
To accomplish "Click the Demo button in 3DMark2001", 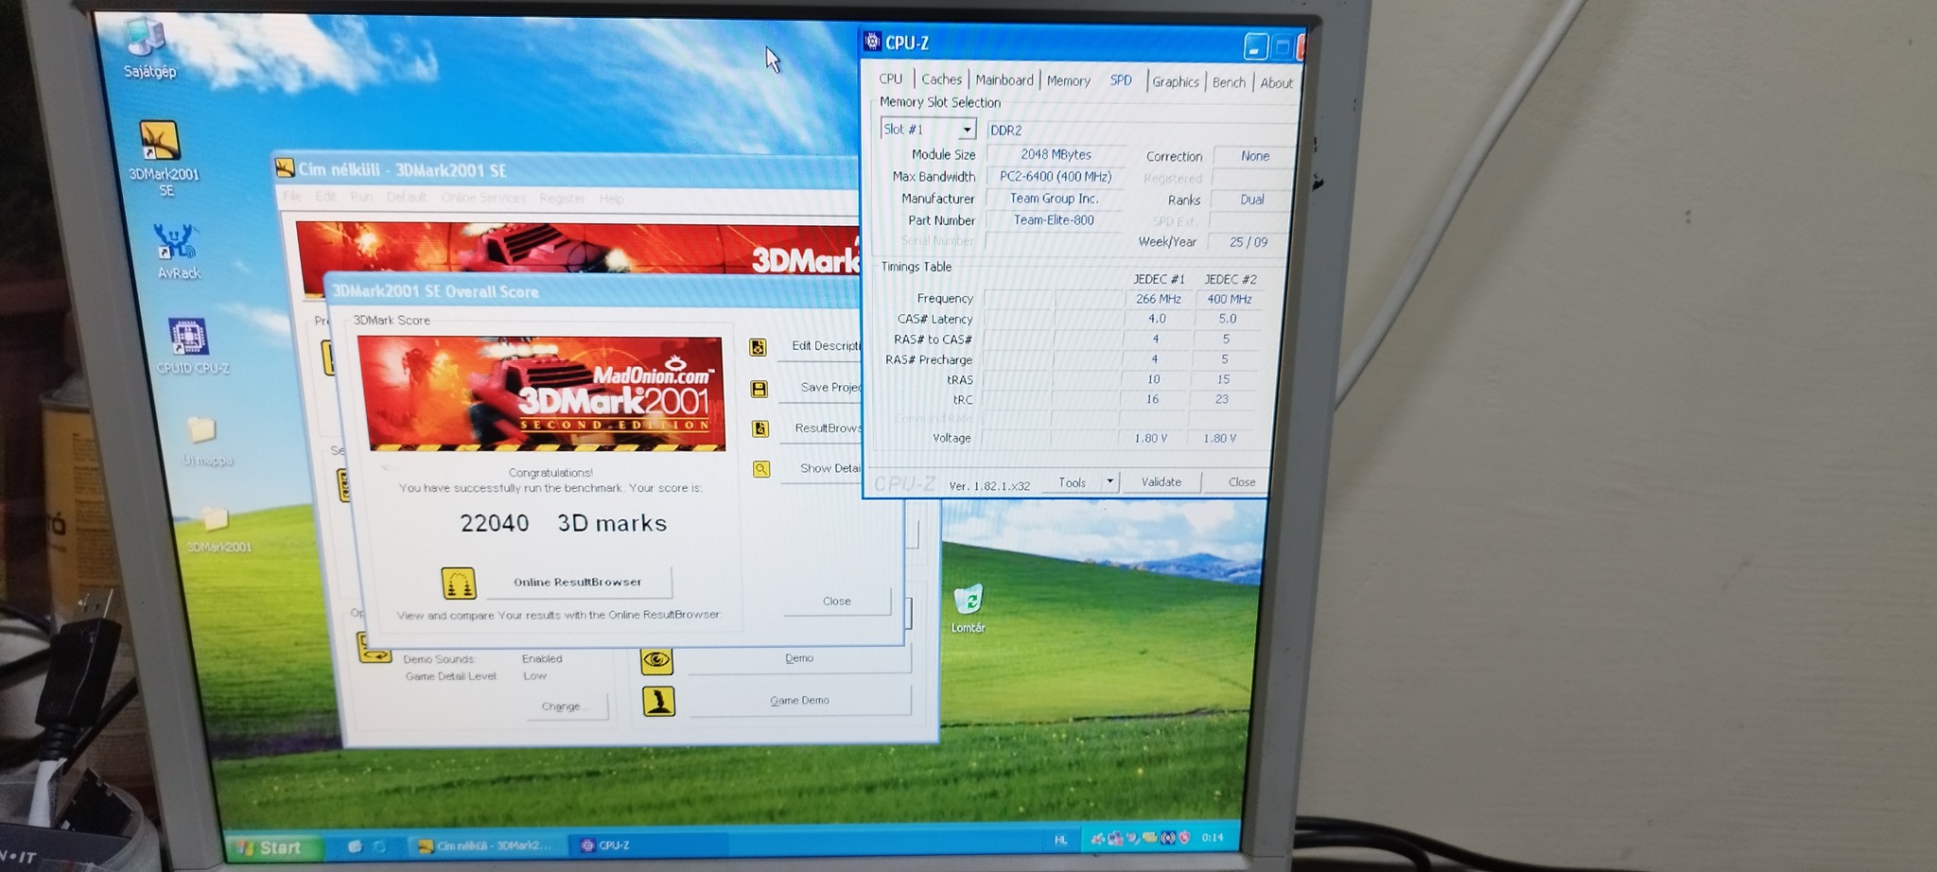I will click(x=799, y=659).
